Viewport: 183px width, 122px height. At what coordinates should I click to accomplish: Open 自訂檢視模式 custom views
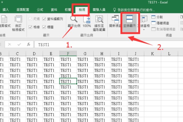[18, 23]
